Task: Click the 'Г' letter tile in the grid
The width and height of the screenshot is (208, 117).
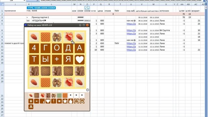Action: click(45, 48)
